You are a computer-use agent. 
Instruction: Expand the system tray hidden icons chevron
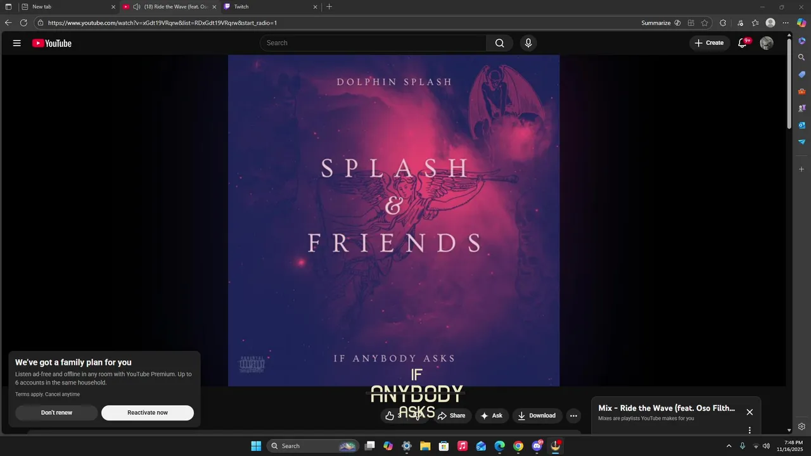click(729, 446)
